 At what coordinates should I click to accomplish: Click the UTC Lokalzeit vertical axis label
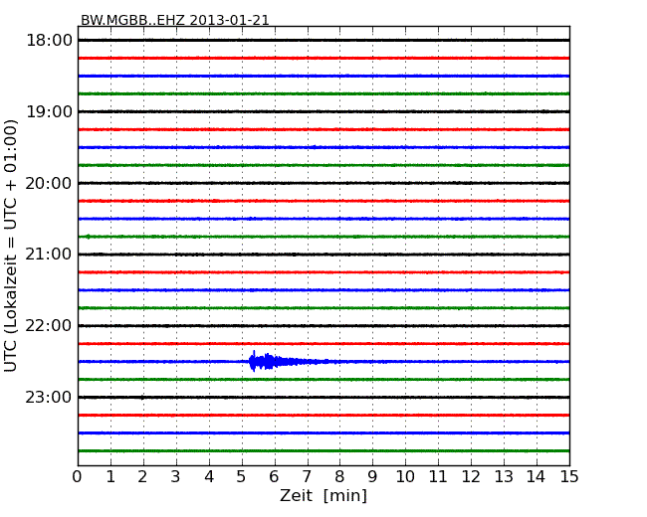pos(11,246)
